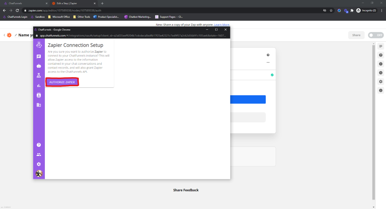
Task: Open the Product Specialist bookmark
Action: [x=106, y=17]
